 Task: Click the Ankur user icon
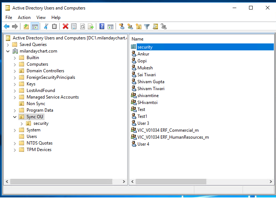click(x=134, y=54)
